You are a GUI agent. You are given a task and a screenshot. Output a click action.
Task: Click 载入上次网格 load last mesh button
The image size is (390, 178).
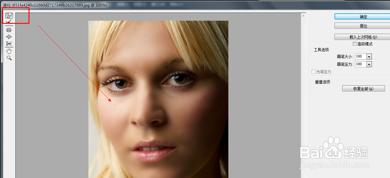click(x=363, y=37)
